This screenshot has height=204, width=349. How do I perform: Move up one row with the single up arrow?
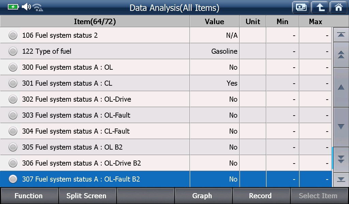(x=341, y=87)
